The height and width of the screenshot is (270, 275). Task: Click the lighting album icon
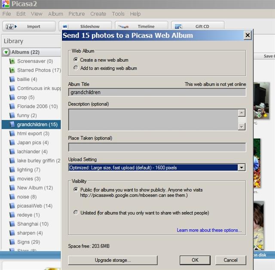coord(12,170)
